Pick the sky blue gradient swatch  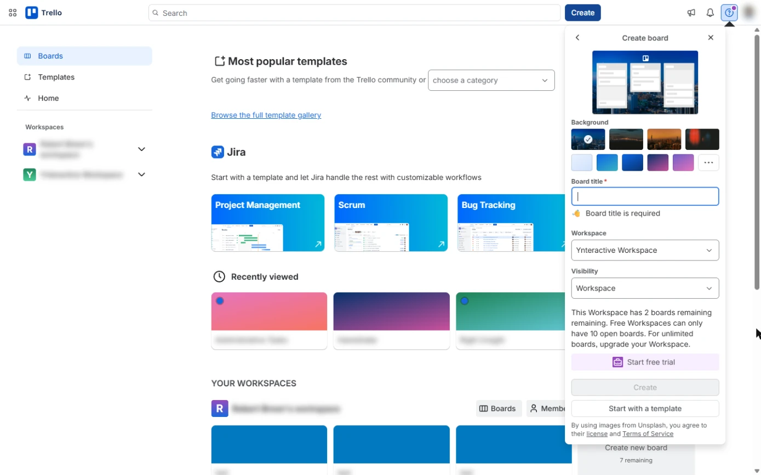(x=607, y=163)
